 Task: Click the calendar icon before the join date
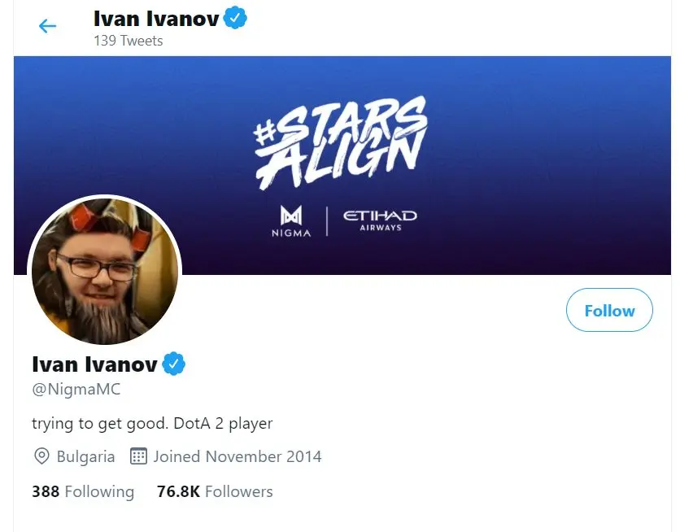[138, 456]
